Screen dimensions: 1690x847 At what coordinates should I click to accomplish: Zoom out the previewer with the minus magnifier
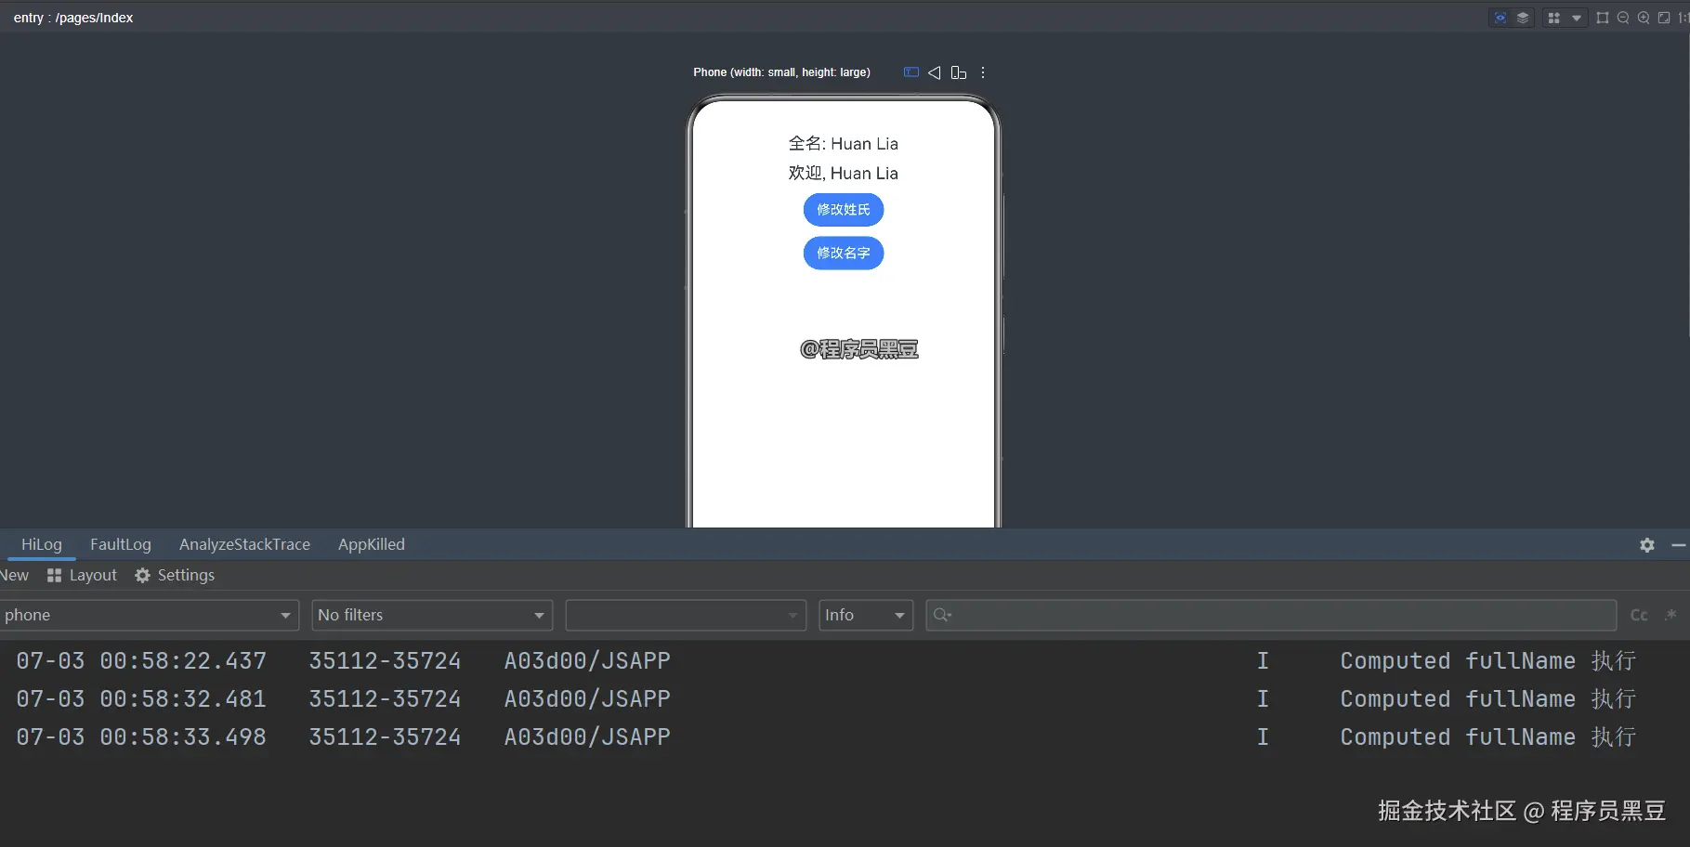pyautogui.click(x=1623, y=18)
